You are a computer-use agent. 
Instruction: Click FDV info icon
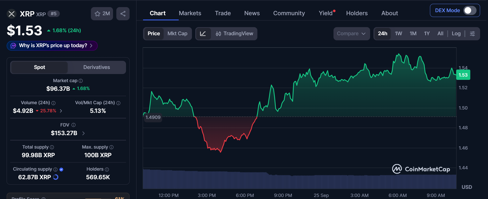point(74,125)
